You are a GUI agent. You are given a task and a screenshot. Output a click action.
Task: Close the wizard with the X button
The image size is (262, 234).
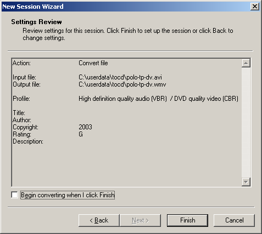(255, 7)
